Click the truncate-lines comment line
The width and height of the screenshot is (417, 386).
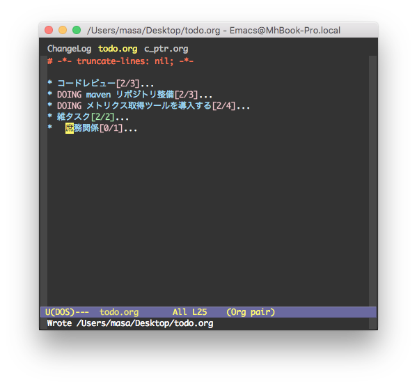pos(120,61)
